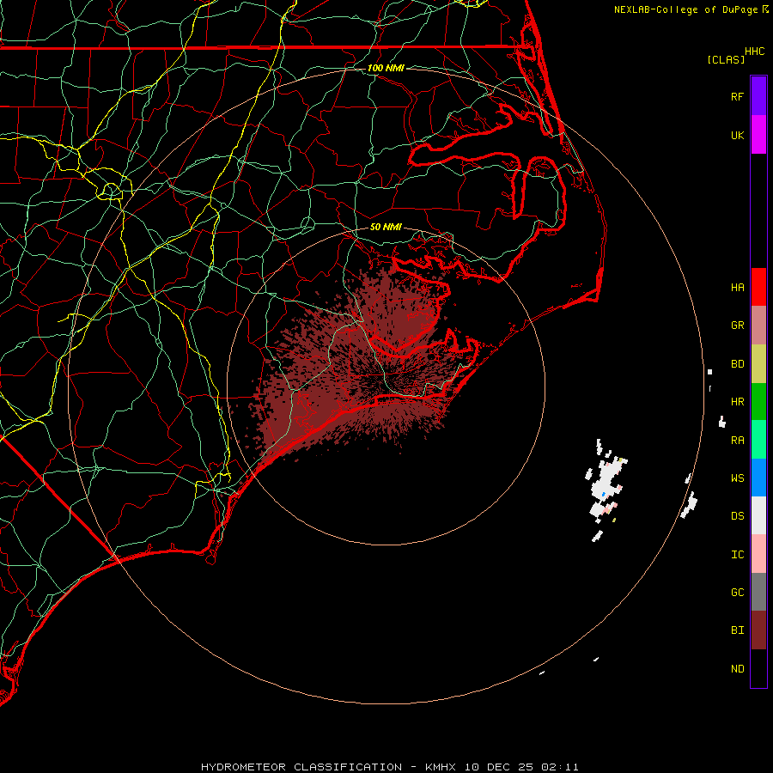Click the 'UK' legend label
The image size is (773, 773).
737,135
